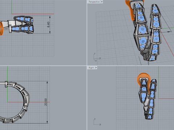Image resolution: width=174 pixels, height=130 pixels.
Task: Click the center intersection of viewport splitters
Action: (87, 66)
